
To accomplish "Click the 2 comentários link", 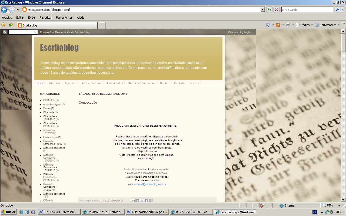I will point(117,201).
